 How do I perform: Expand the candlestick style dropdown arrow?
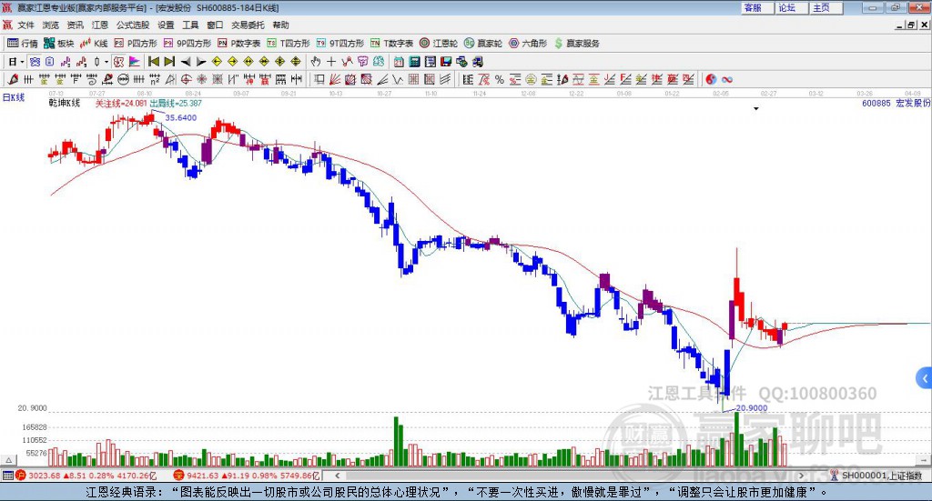106,62
